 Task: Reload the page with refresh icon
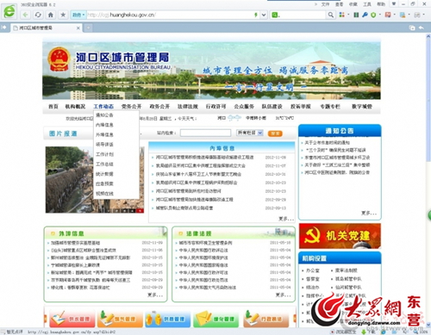(38, 15)
